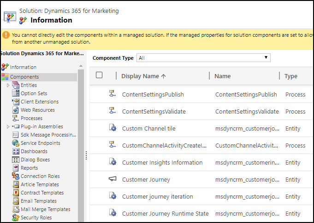This screenshot has width=314, height=223.
Task: Click the Connection Roles icon
Action: tap(16, 176)
